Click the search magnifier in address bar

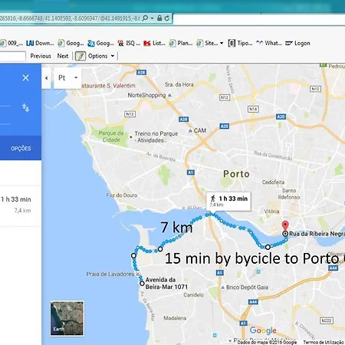pos(145,18)
